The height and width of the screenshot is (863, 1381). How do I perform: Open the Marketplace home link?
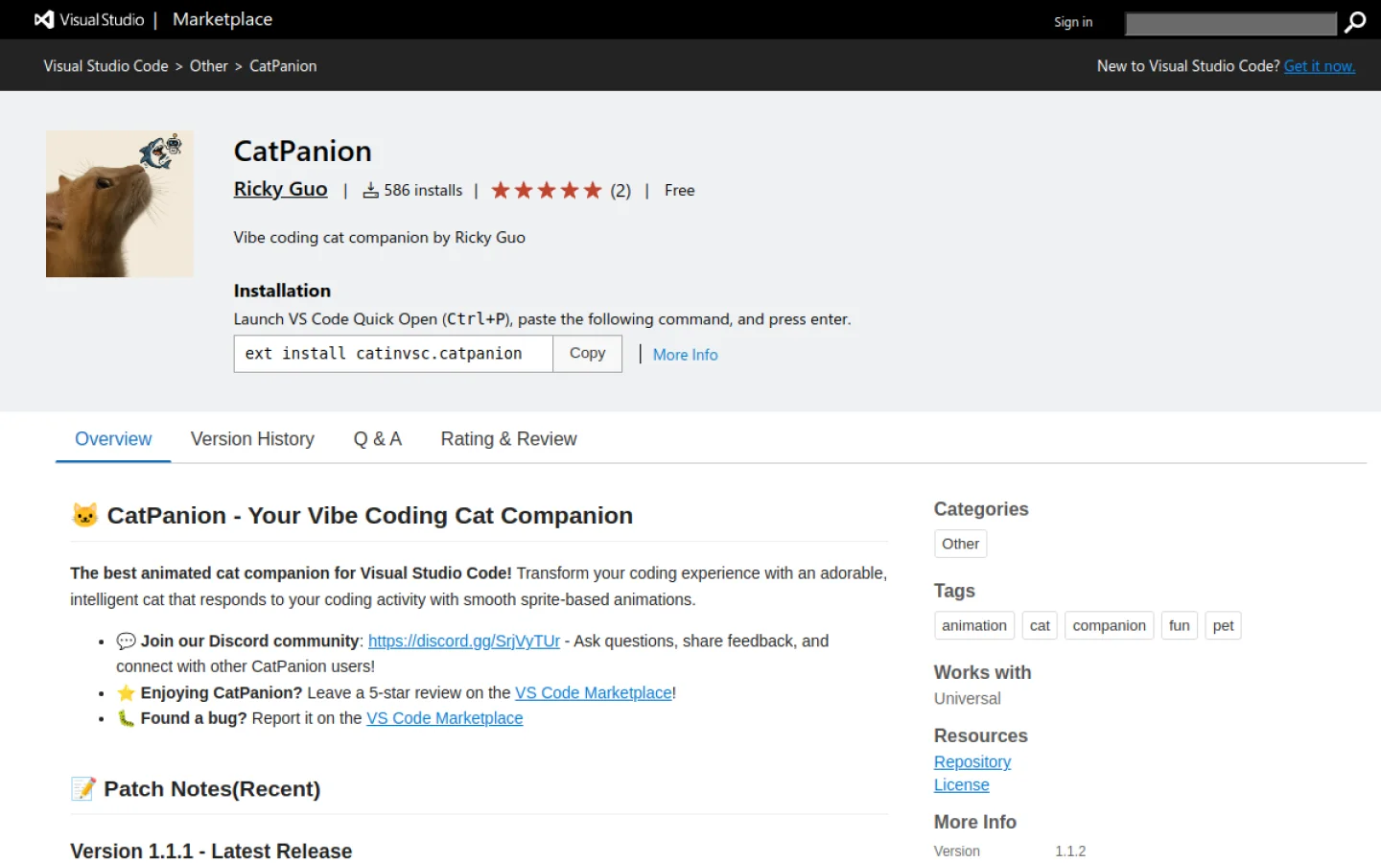222,19
